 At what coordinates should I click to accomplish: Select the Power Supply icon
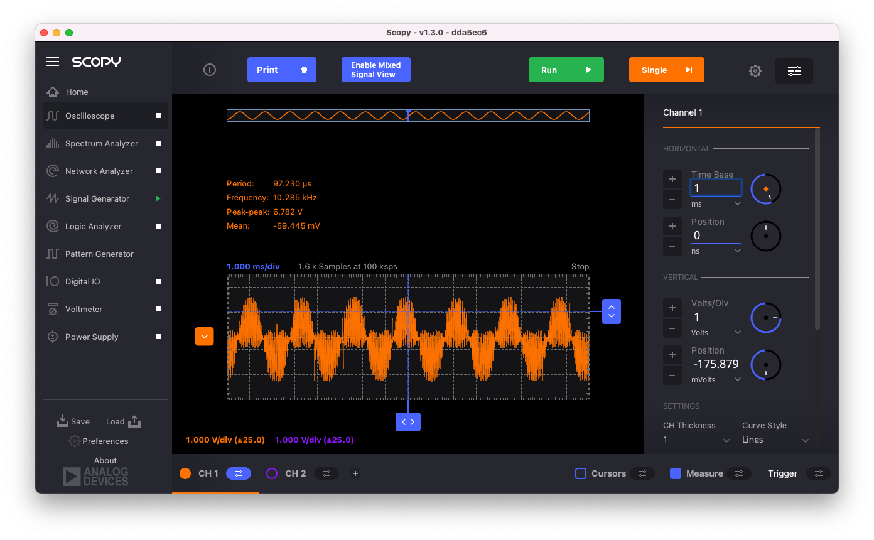coord(53,337)
